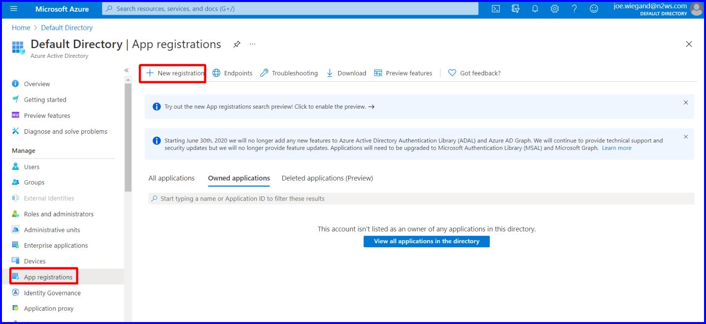This screenshot has height=324, width=706.
Task: Open the ellipsis more options
Action: tap(252, 44)
